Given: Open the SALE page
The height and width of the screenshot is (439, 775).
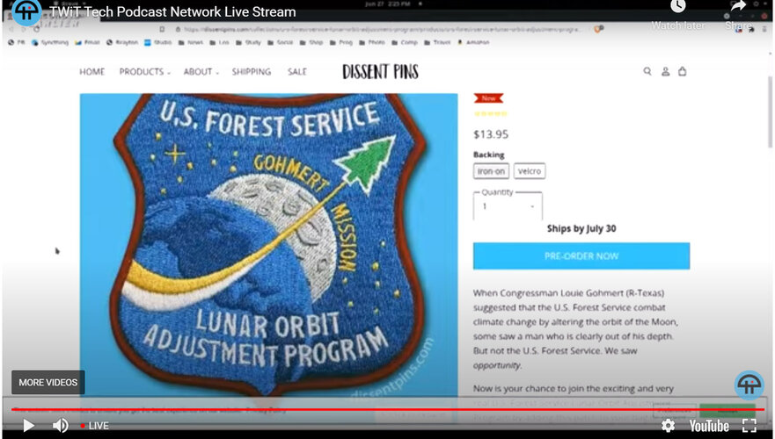Looking at the screenshot, I should pyautogui.click(x=297, y=71).
